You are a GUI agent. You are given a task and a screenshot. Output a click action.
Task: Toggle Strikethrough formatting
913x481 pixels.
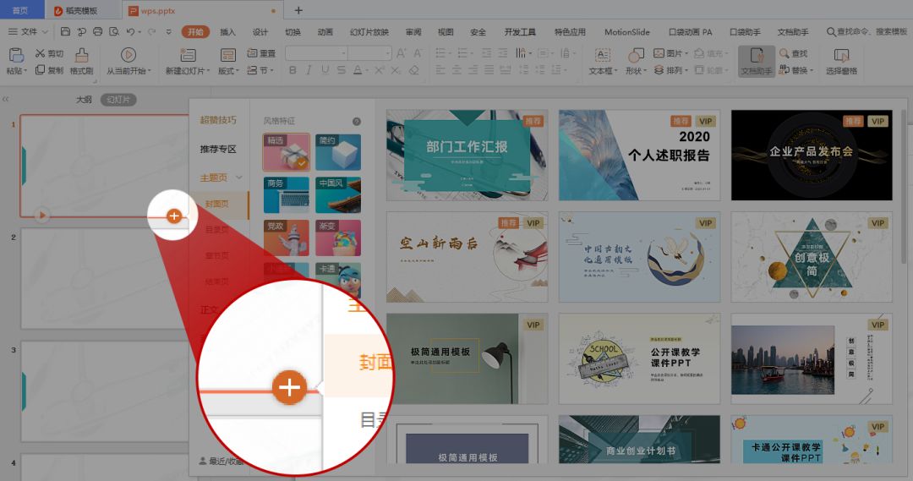pos(342,70)
